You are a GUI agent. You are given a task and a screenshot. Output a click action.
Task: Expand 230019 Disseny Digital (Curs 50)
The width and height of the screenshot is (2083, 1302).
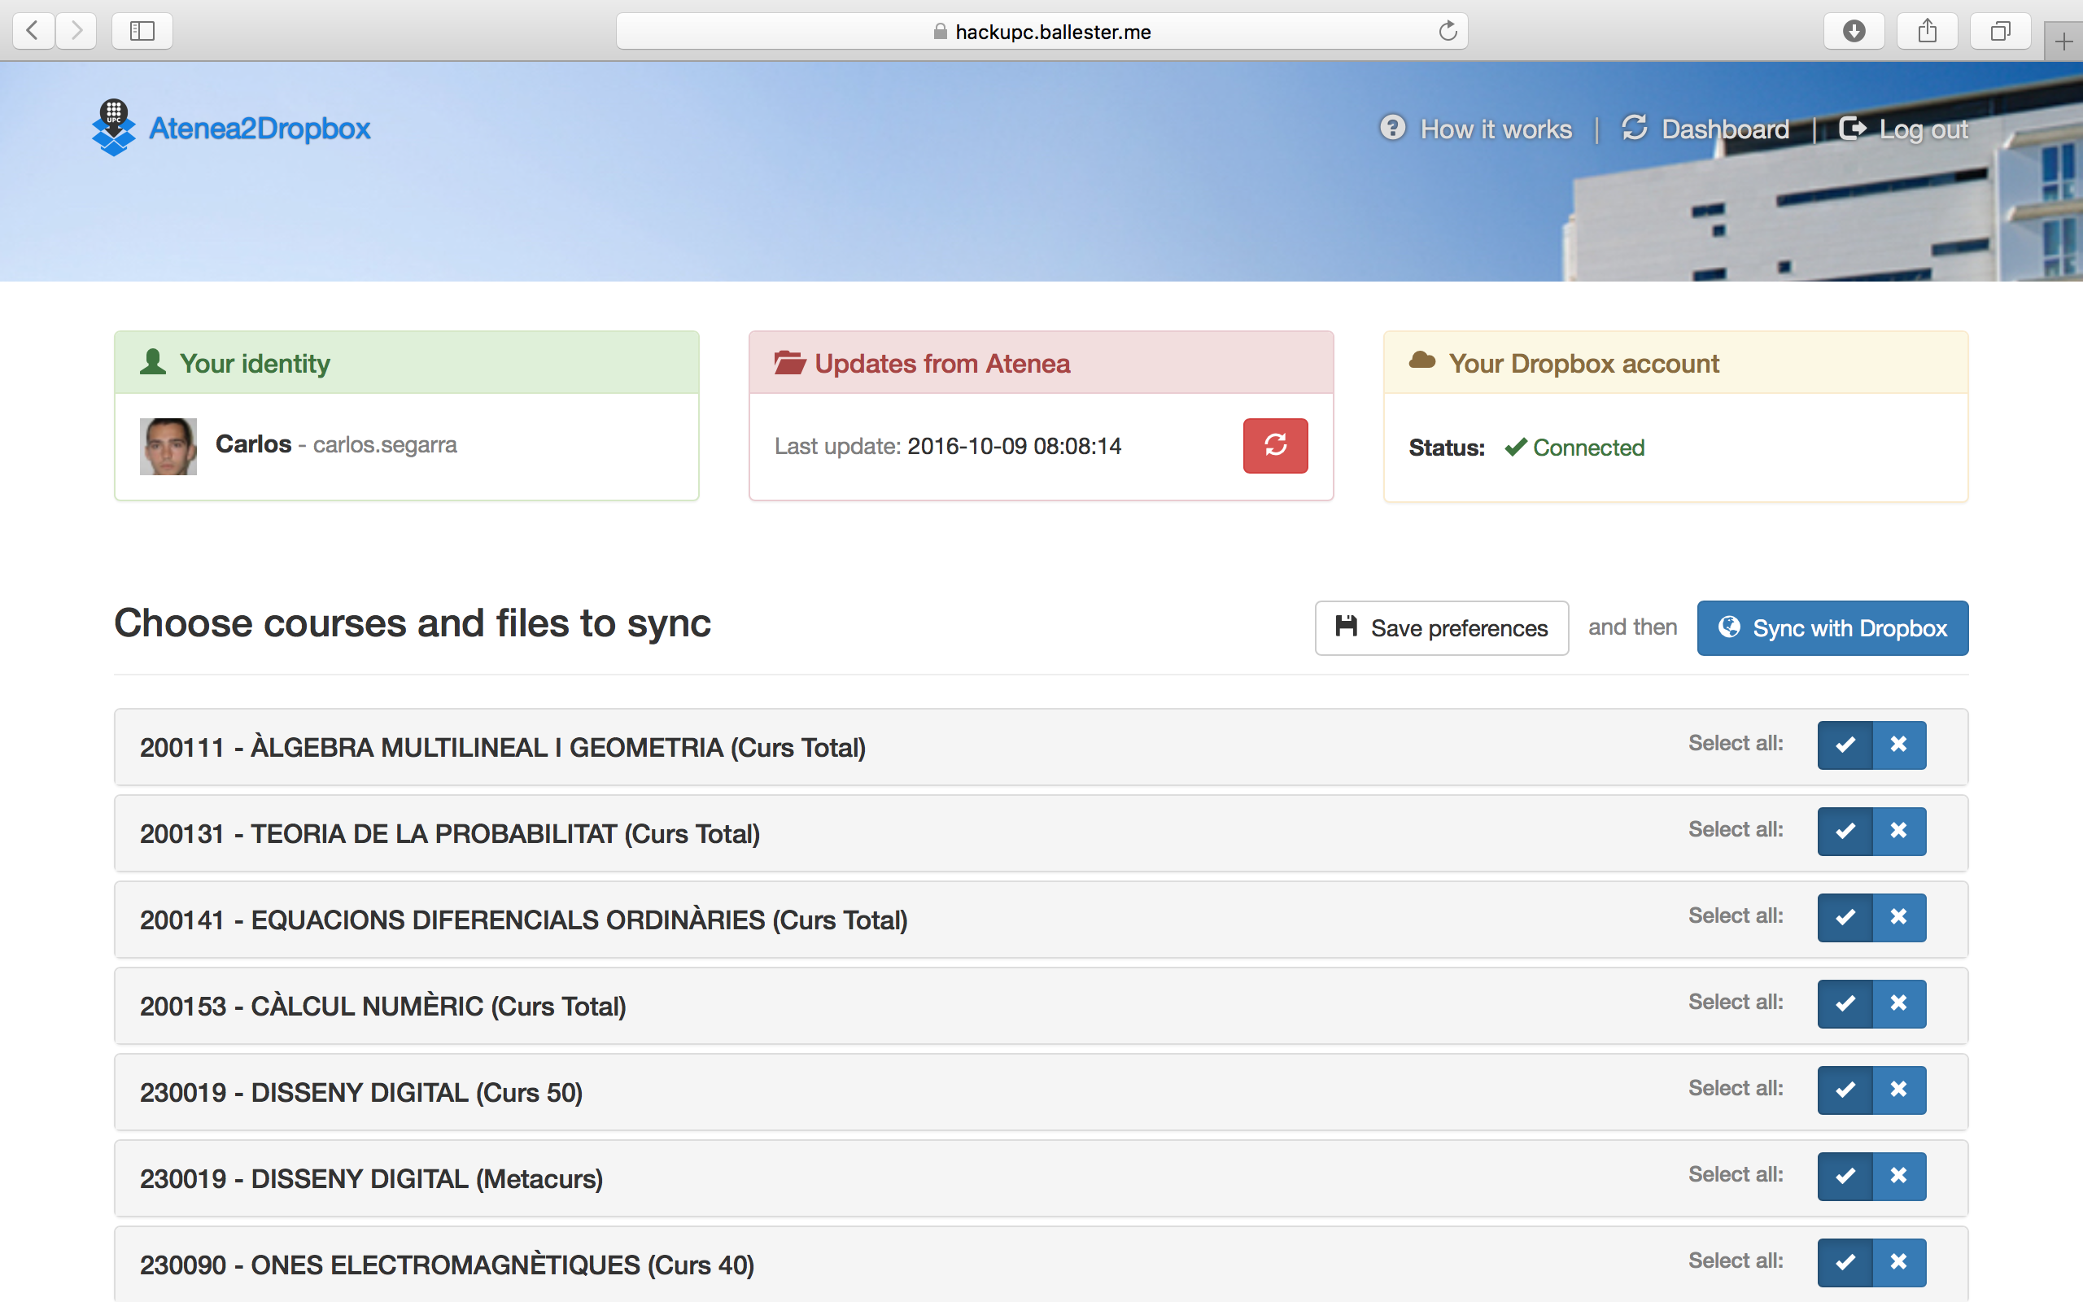click(361, 1092)
